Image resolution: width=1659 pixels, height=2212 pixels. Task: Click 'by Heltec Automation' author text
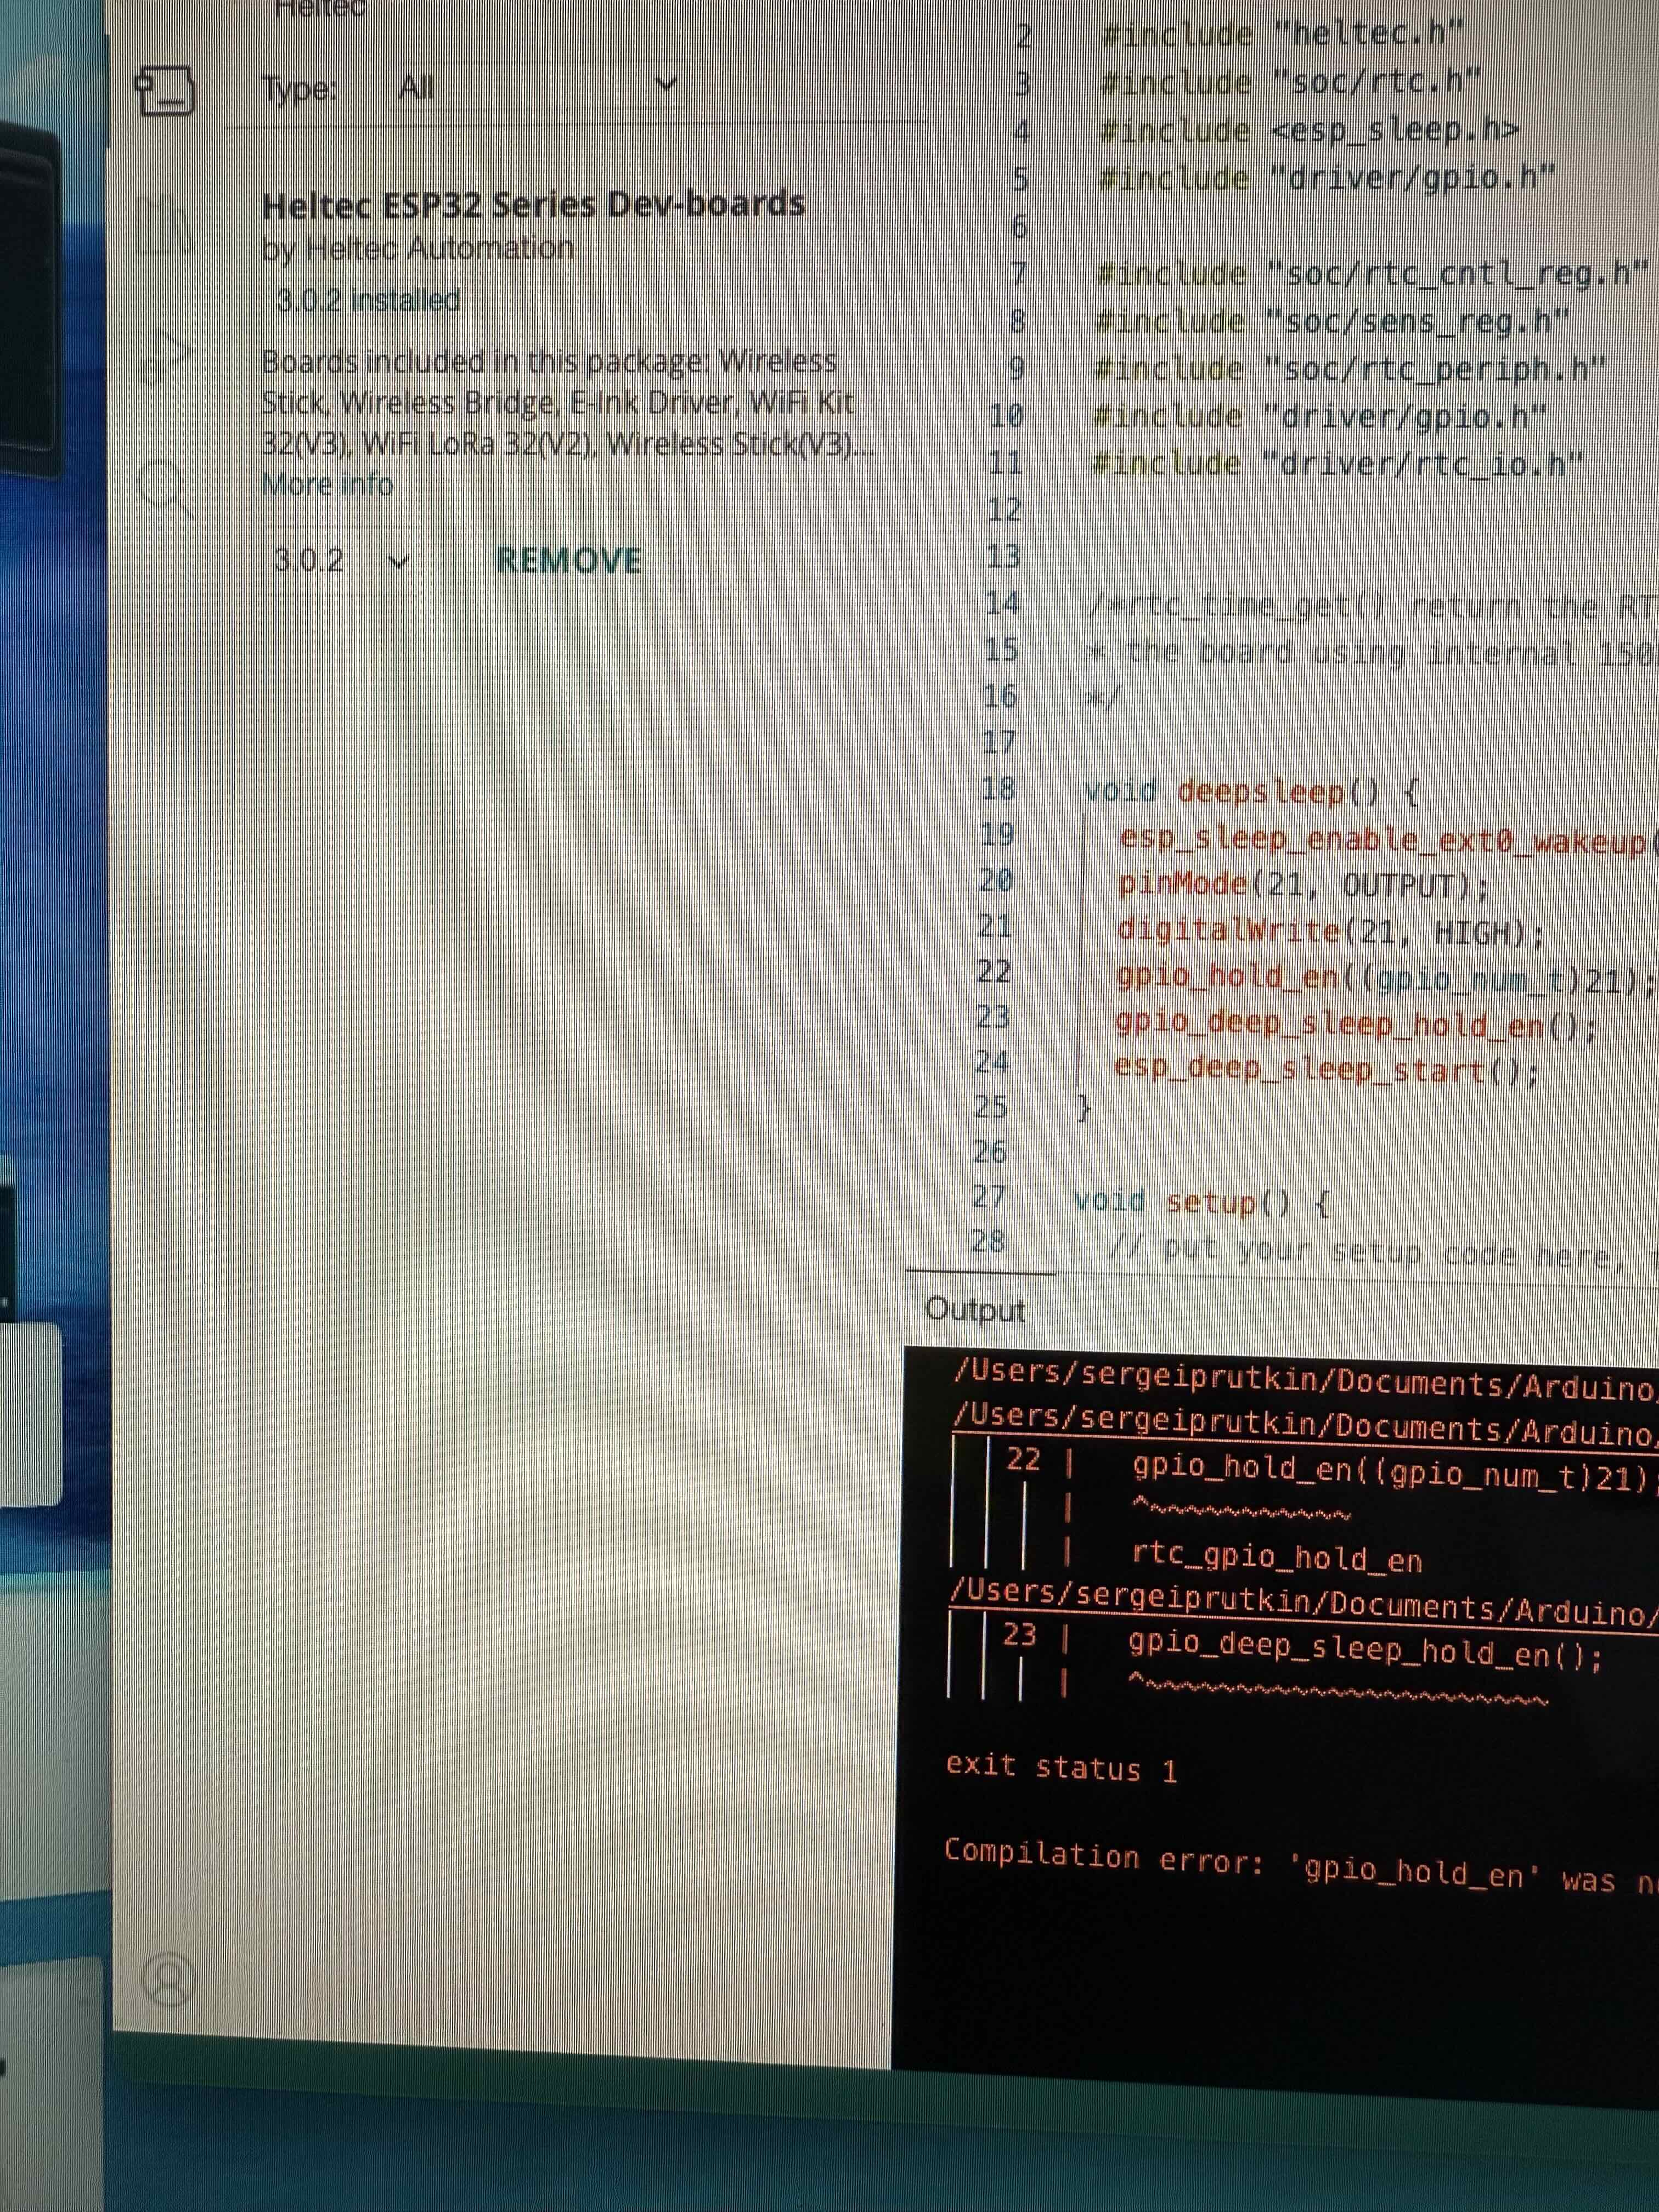tap(418, 248)
